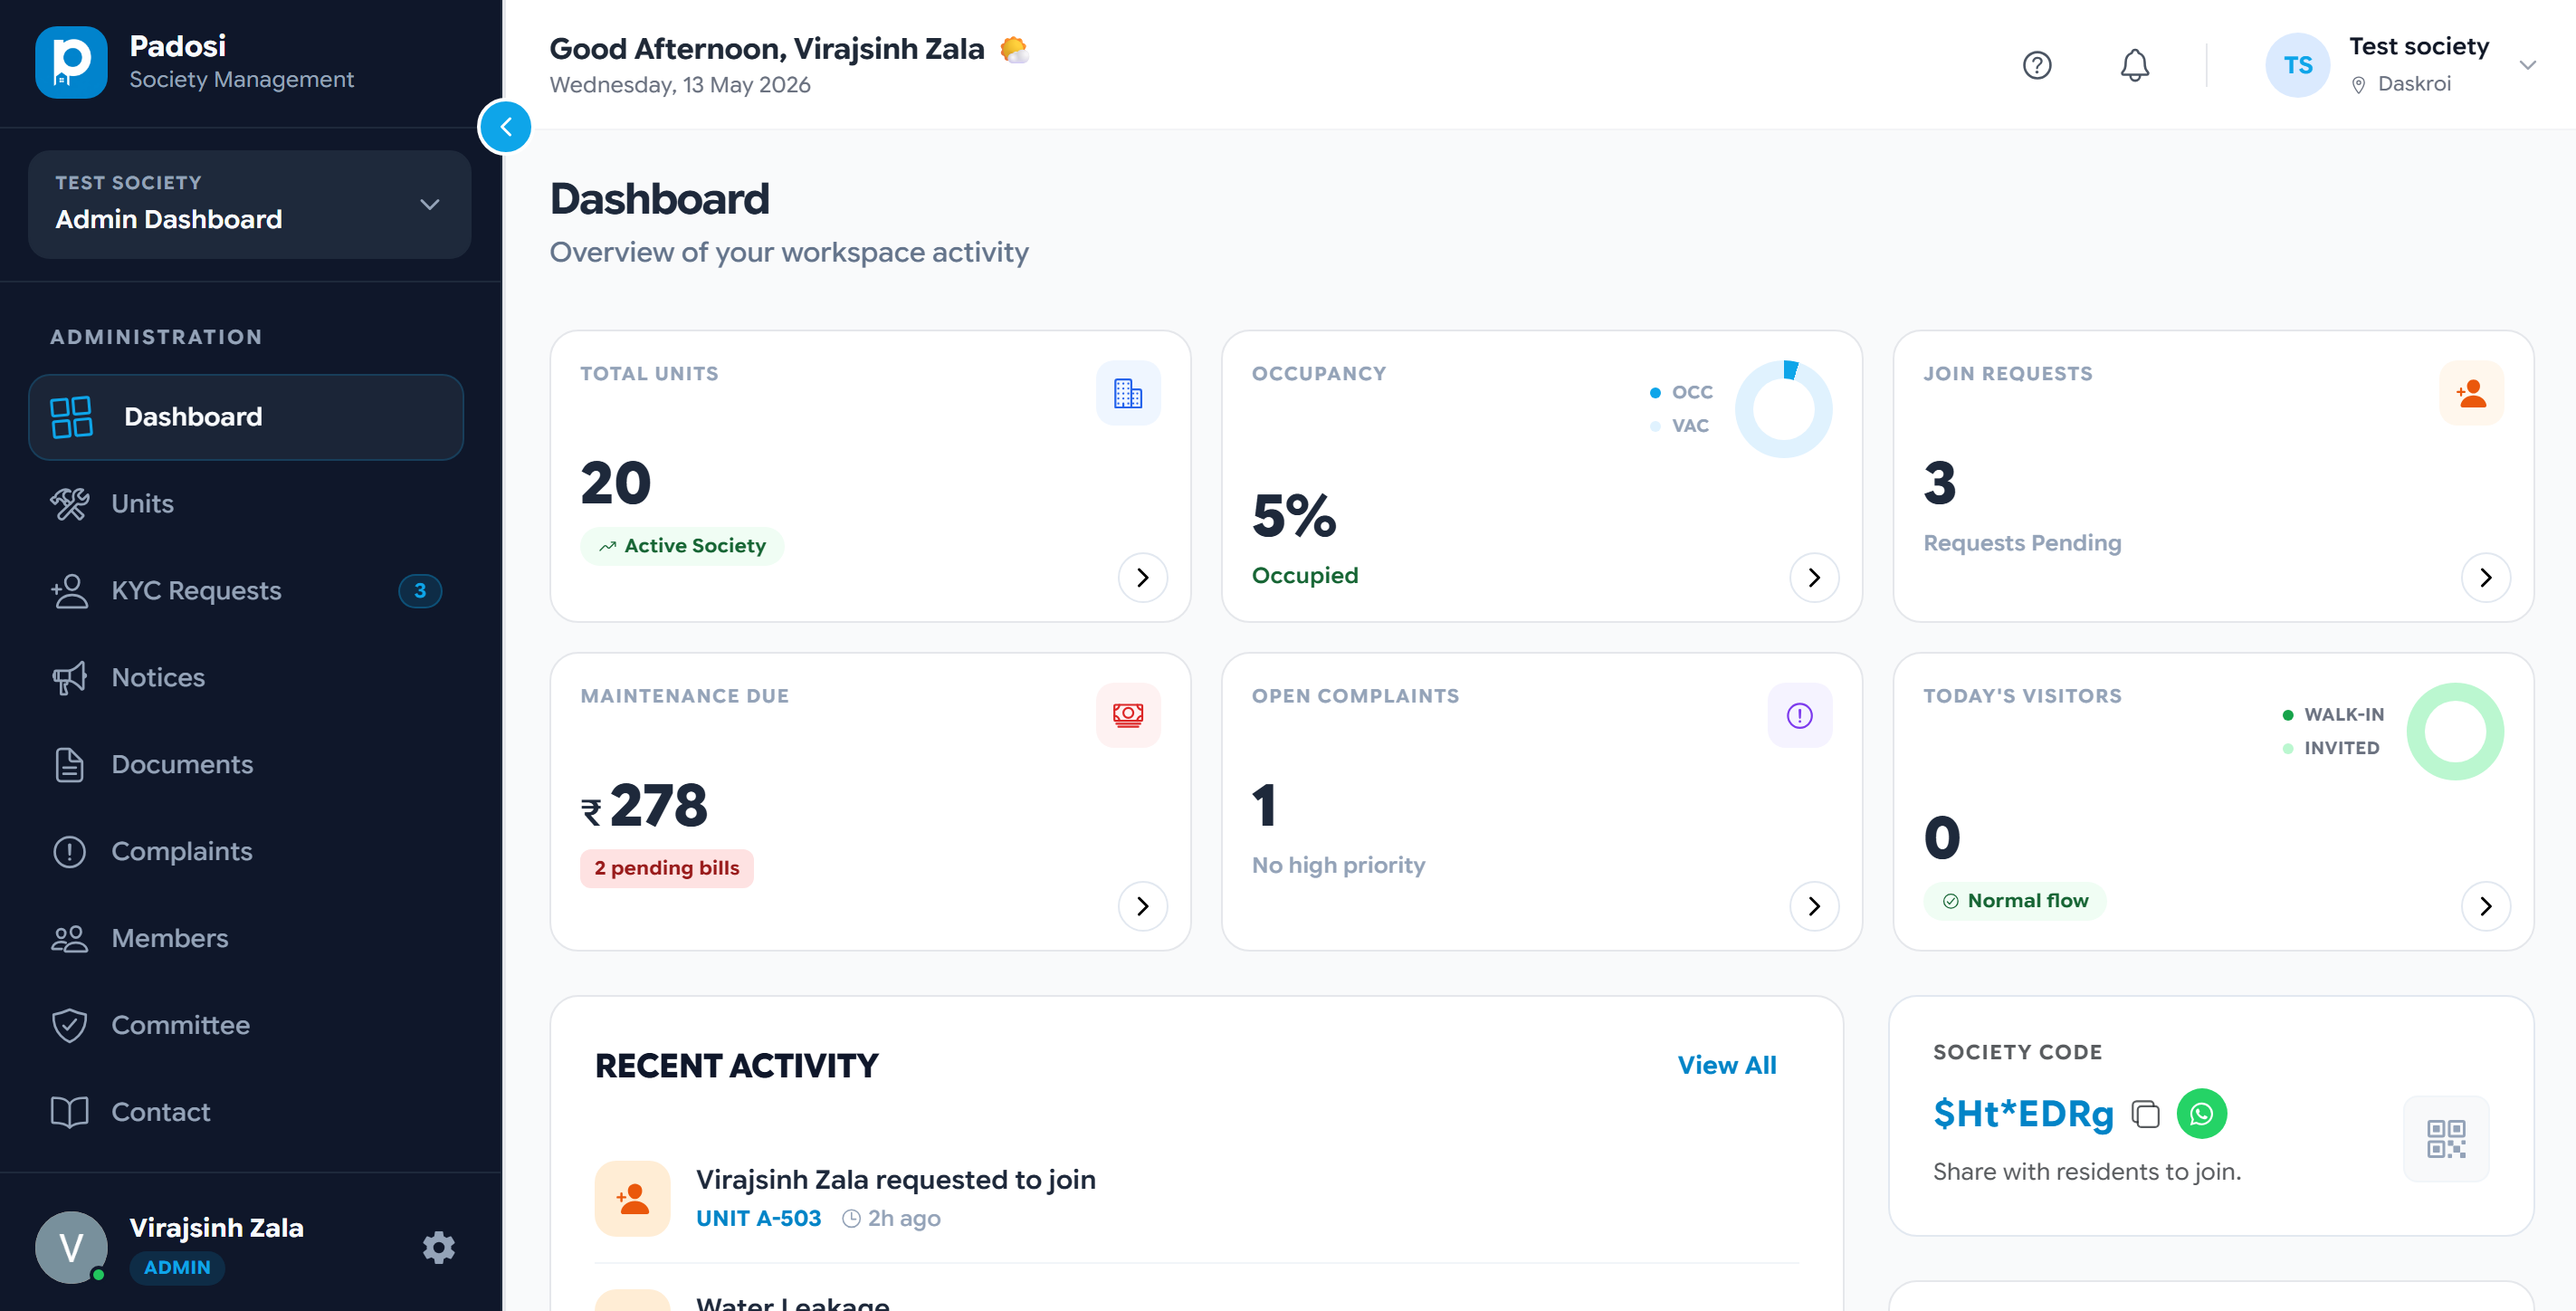Click the WALK-IN legend entry

2333,715
